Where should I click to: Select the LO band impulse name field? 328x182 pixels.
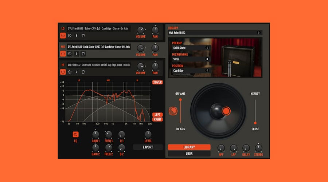click(98, 29)
